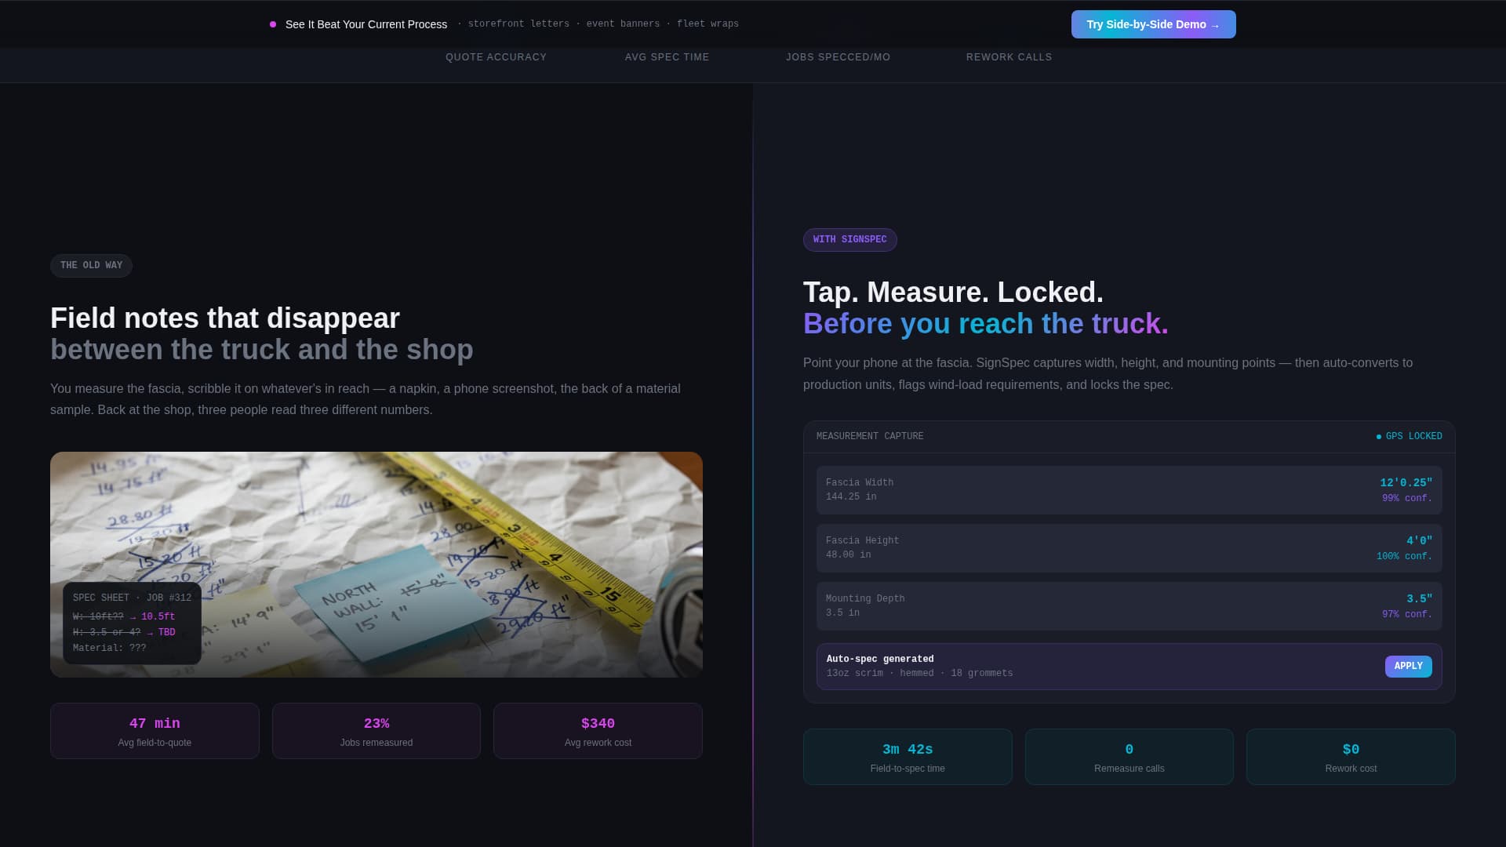Apply the auto-generated spec
Image resolution: width=1506 pixels, height=847 pixels.
(1408, 667)
